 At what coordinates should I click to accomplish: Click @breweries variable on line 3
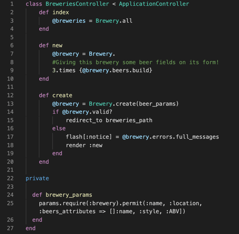pyautogui.click(x=69, y=21)
